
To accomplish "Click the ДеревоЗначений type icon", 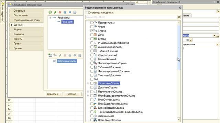I will tap(95, 55).
